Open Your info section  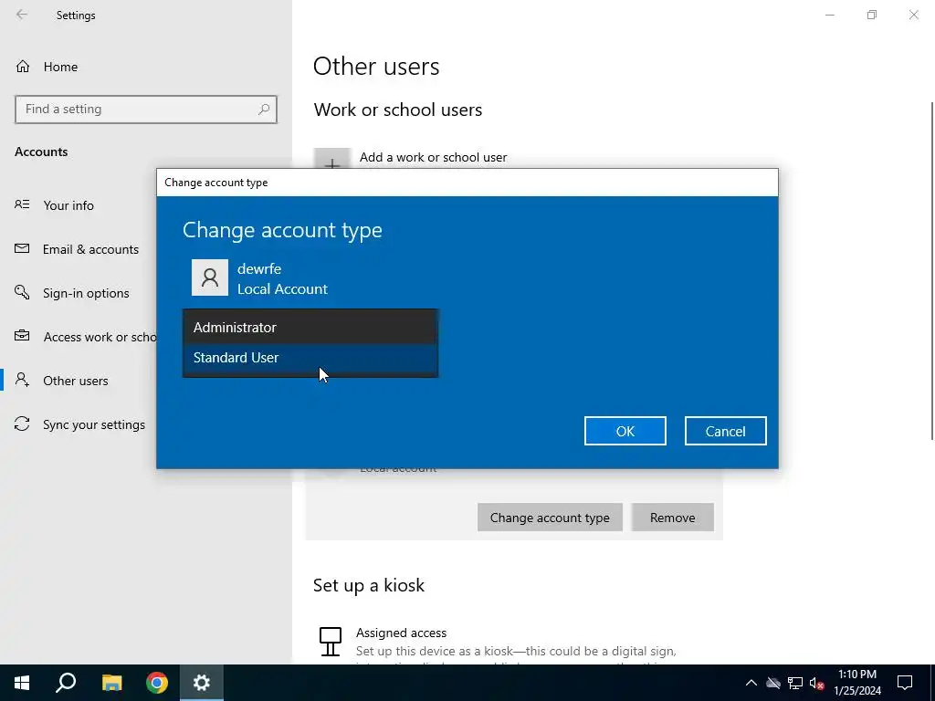[68, 205]
